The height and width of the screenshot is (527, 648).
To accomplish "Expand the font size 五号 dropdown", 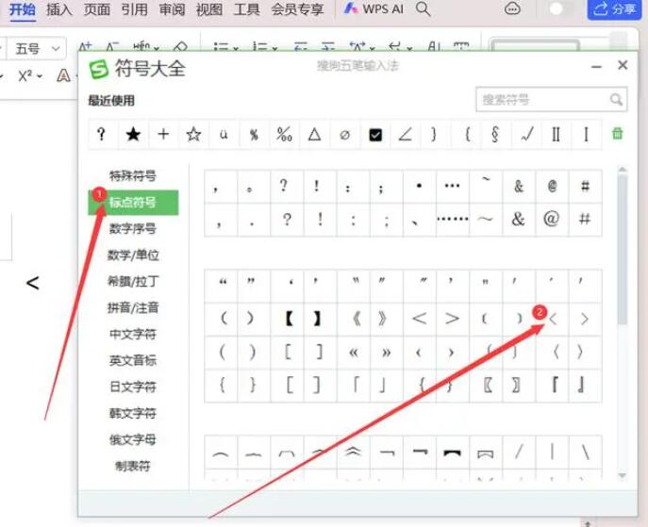I will tap(58, 48).
